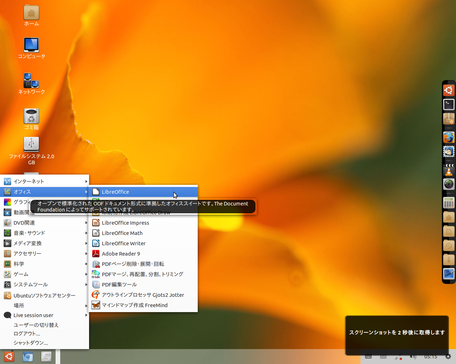Open the volume speaker tray icon
The width and height of the screenshot is (456, 364).
[413, 357]
